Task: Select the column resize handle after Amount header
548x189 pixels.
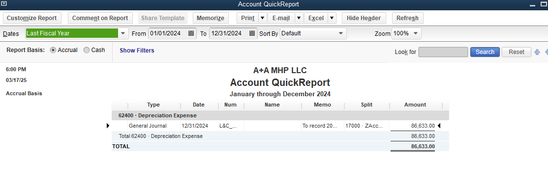Action: [442, 106]
